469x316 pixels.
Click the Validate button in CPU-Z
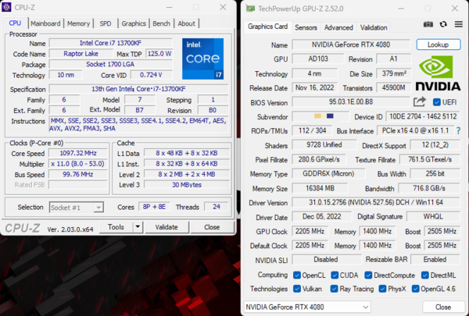(166, 227)
